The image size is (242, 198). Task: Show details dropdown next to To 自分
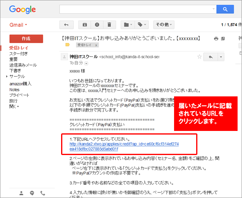tap(86, 63)
